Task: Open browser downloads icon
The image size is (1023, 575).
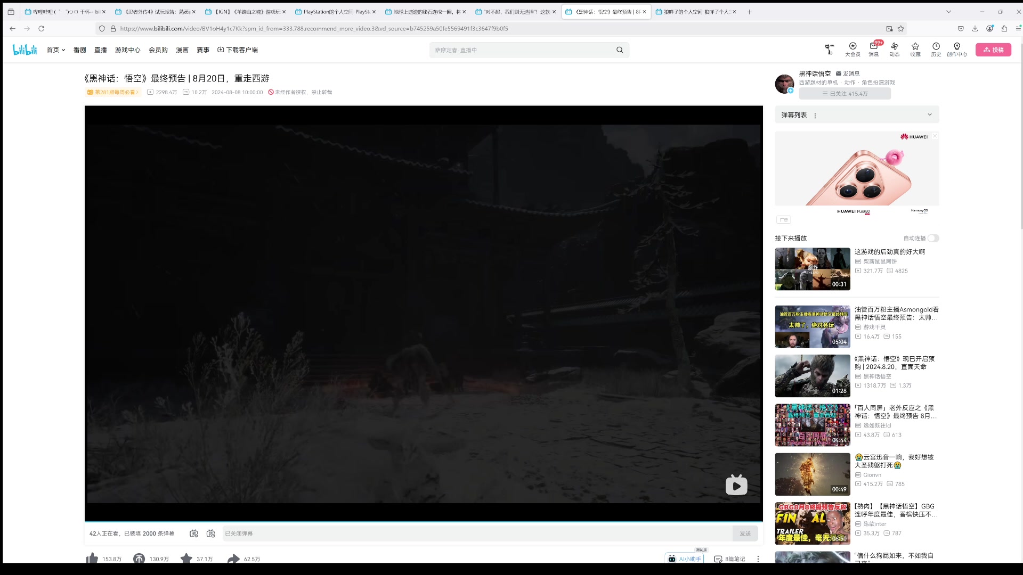Action: click(975, 29)
